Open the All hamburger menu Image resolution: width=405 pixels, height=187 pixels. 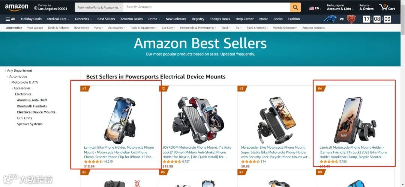[x=10, y=19]
